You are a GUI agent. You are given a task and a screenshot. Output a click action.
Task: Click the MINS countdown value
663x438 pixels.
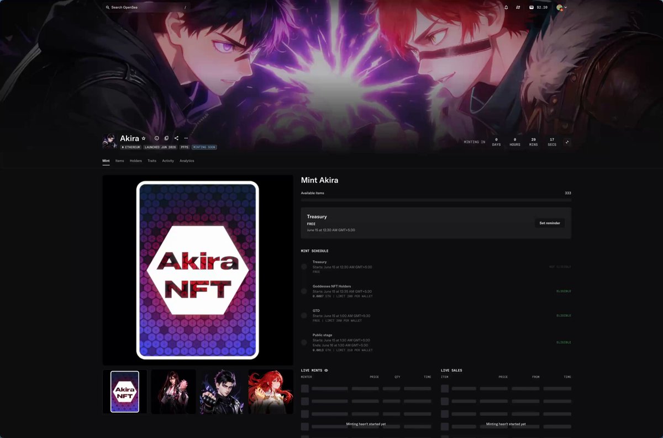(x=533, y=140)
